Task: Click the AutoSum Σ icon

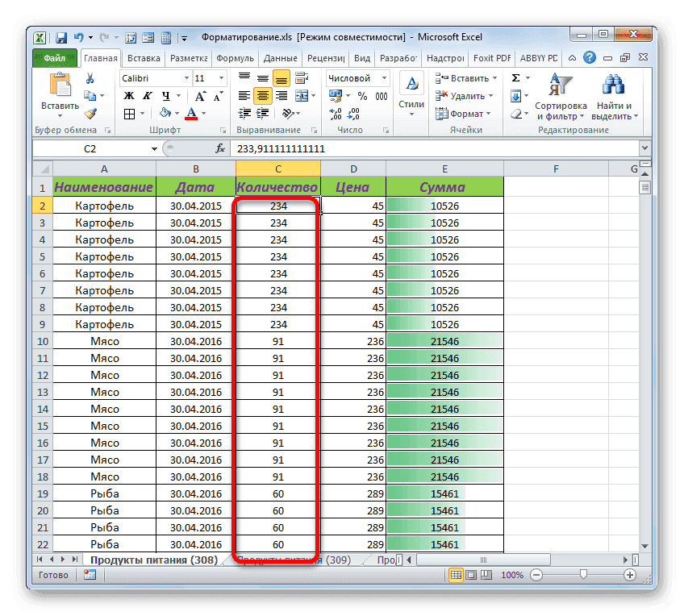Action: pos(515,77)
